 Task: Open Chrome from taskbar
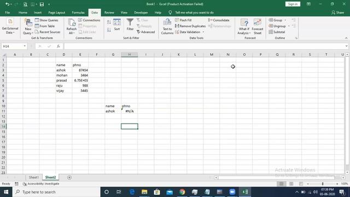tap(182, 192)
